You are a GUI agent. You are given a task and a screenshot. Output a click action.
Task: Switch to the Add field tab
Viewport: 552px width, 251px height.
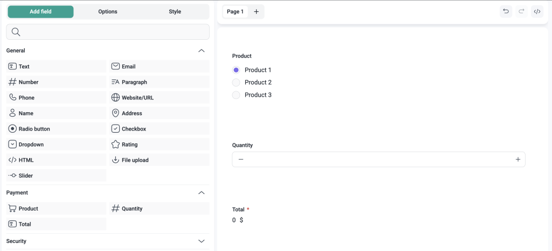[40, 12]
